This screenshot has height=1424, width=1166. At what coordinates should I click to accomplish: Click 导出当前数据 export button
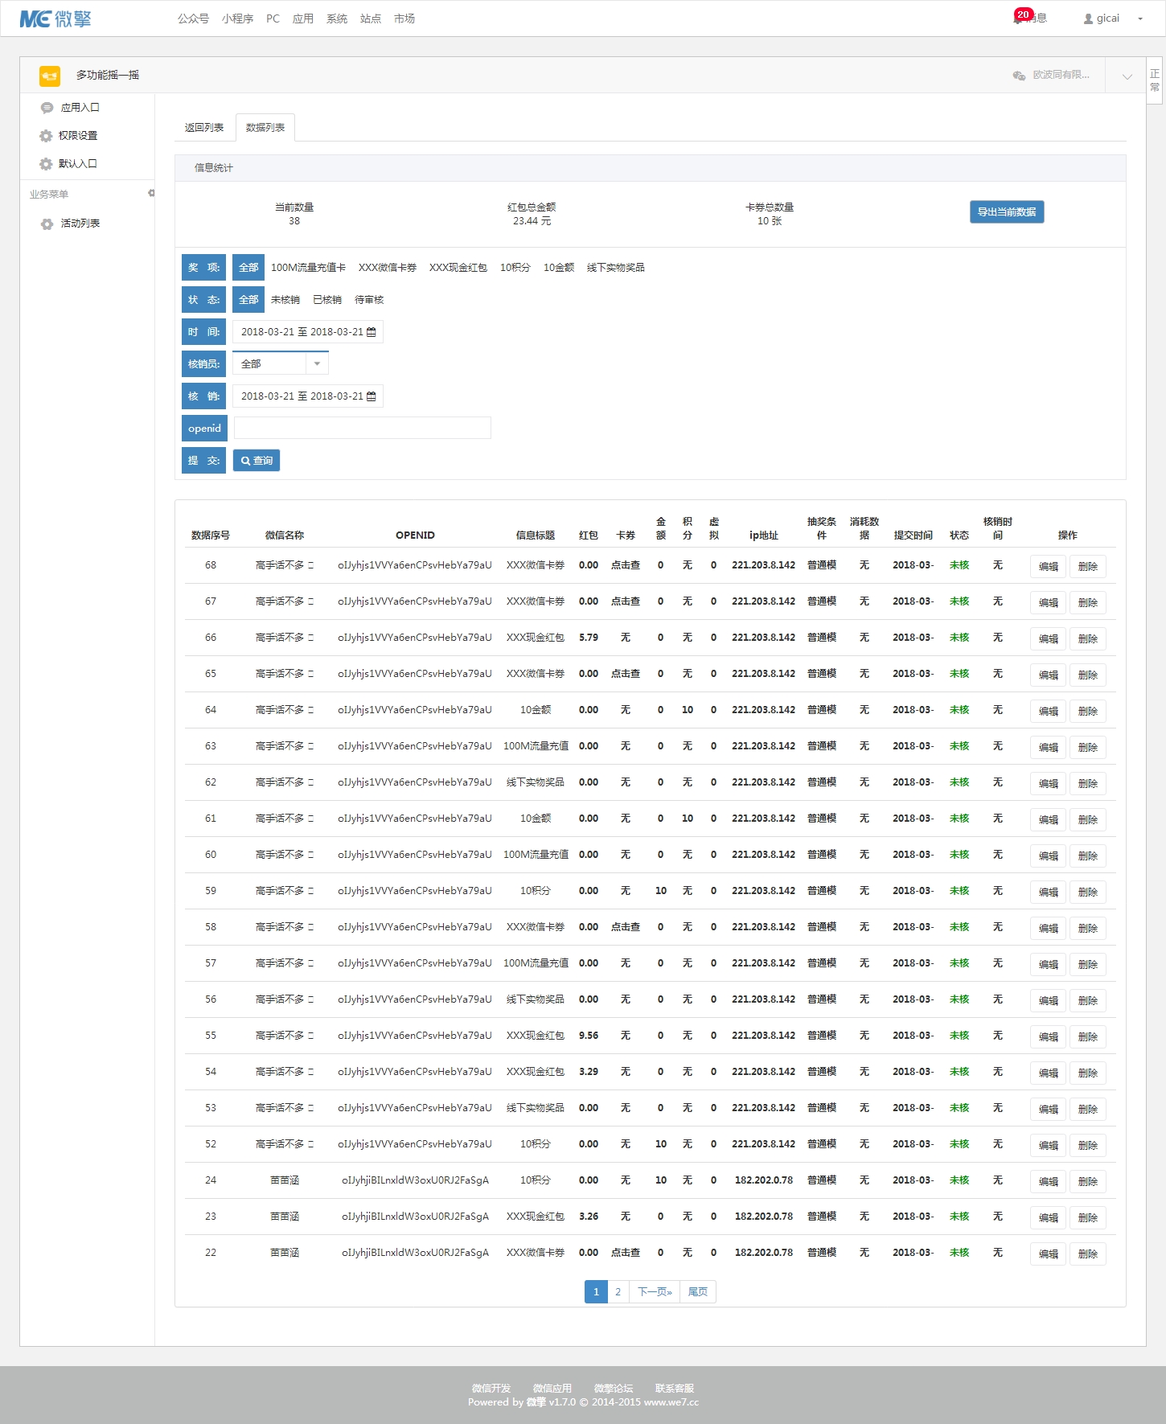pyautogui.click(x=1007, y=212)
